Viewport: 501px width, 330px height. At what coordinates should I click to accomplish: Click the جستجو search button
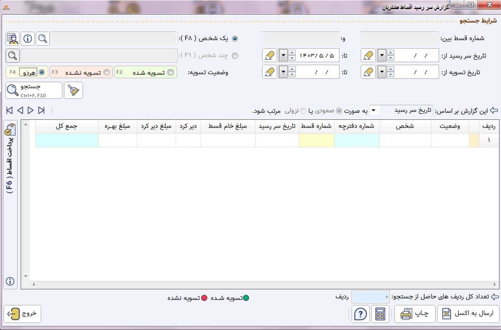pyautogui.click(x=34, y=90)
